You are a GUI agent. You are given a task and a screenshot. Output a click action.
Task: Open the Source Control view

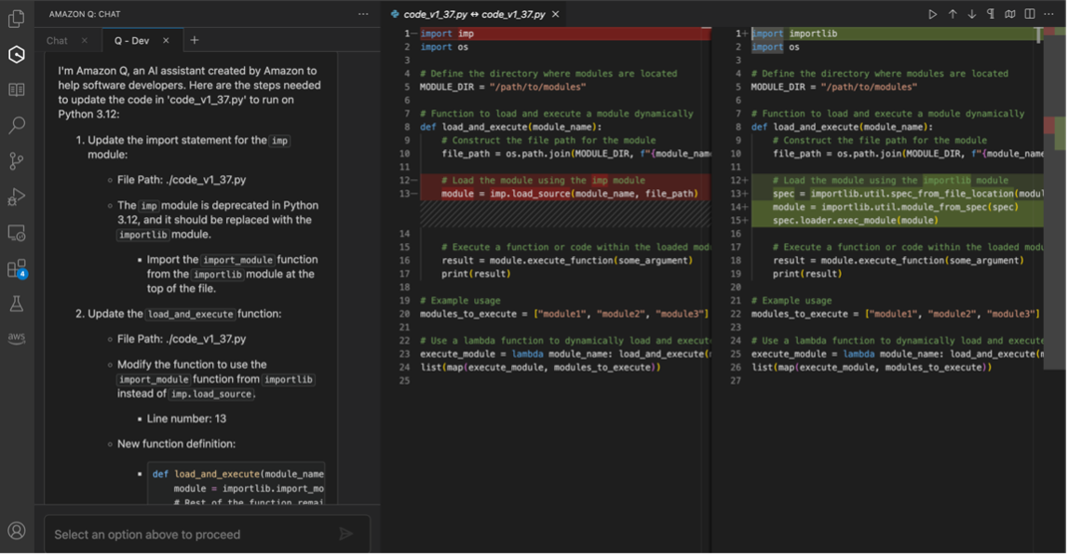click(16, 160)
